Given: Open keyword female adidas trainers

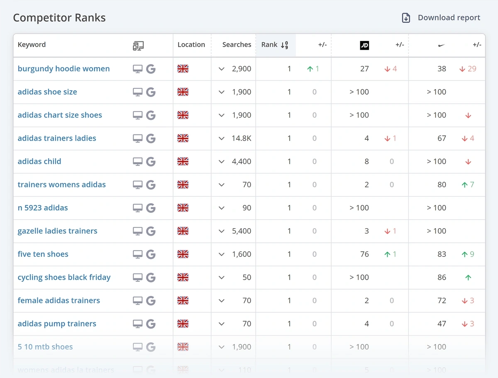Looking at the screenshot, I should point(59,301).
